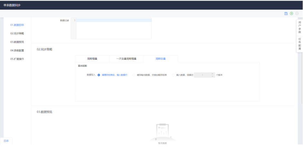Switch to the 周期全量 tab
Viewport: 303px width, 149px height.
161,59
